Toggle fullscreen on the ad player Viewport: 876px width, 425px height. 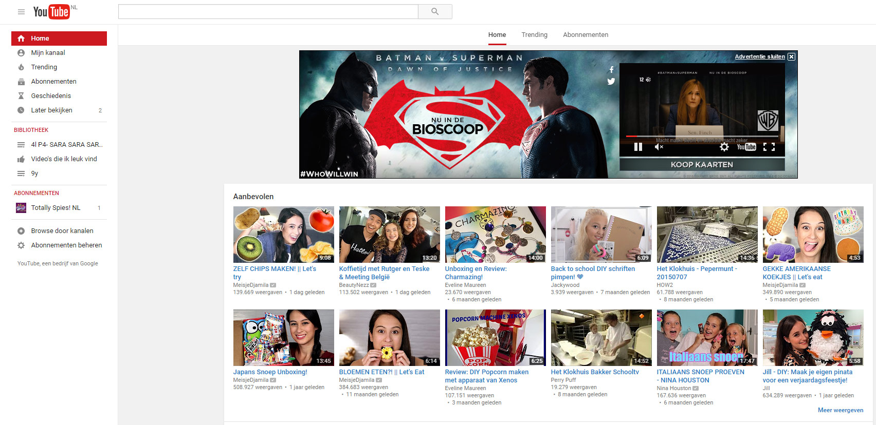click(x=769, y=147)
